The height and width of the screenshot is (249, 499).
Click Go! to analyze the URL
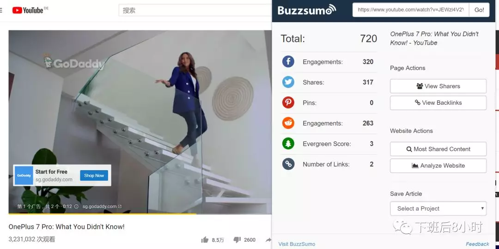coord(479,10)
